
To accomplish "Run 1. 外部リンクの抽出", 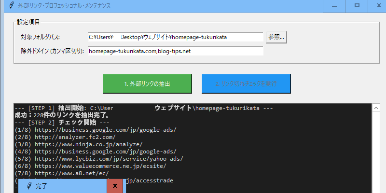I will point(147,83).
